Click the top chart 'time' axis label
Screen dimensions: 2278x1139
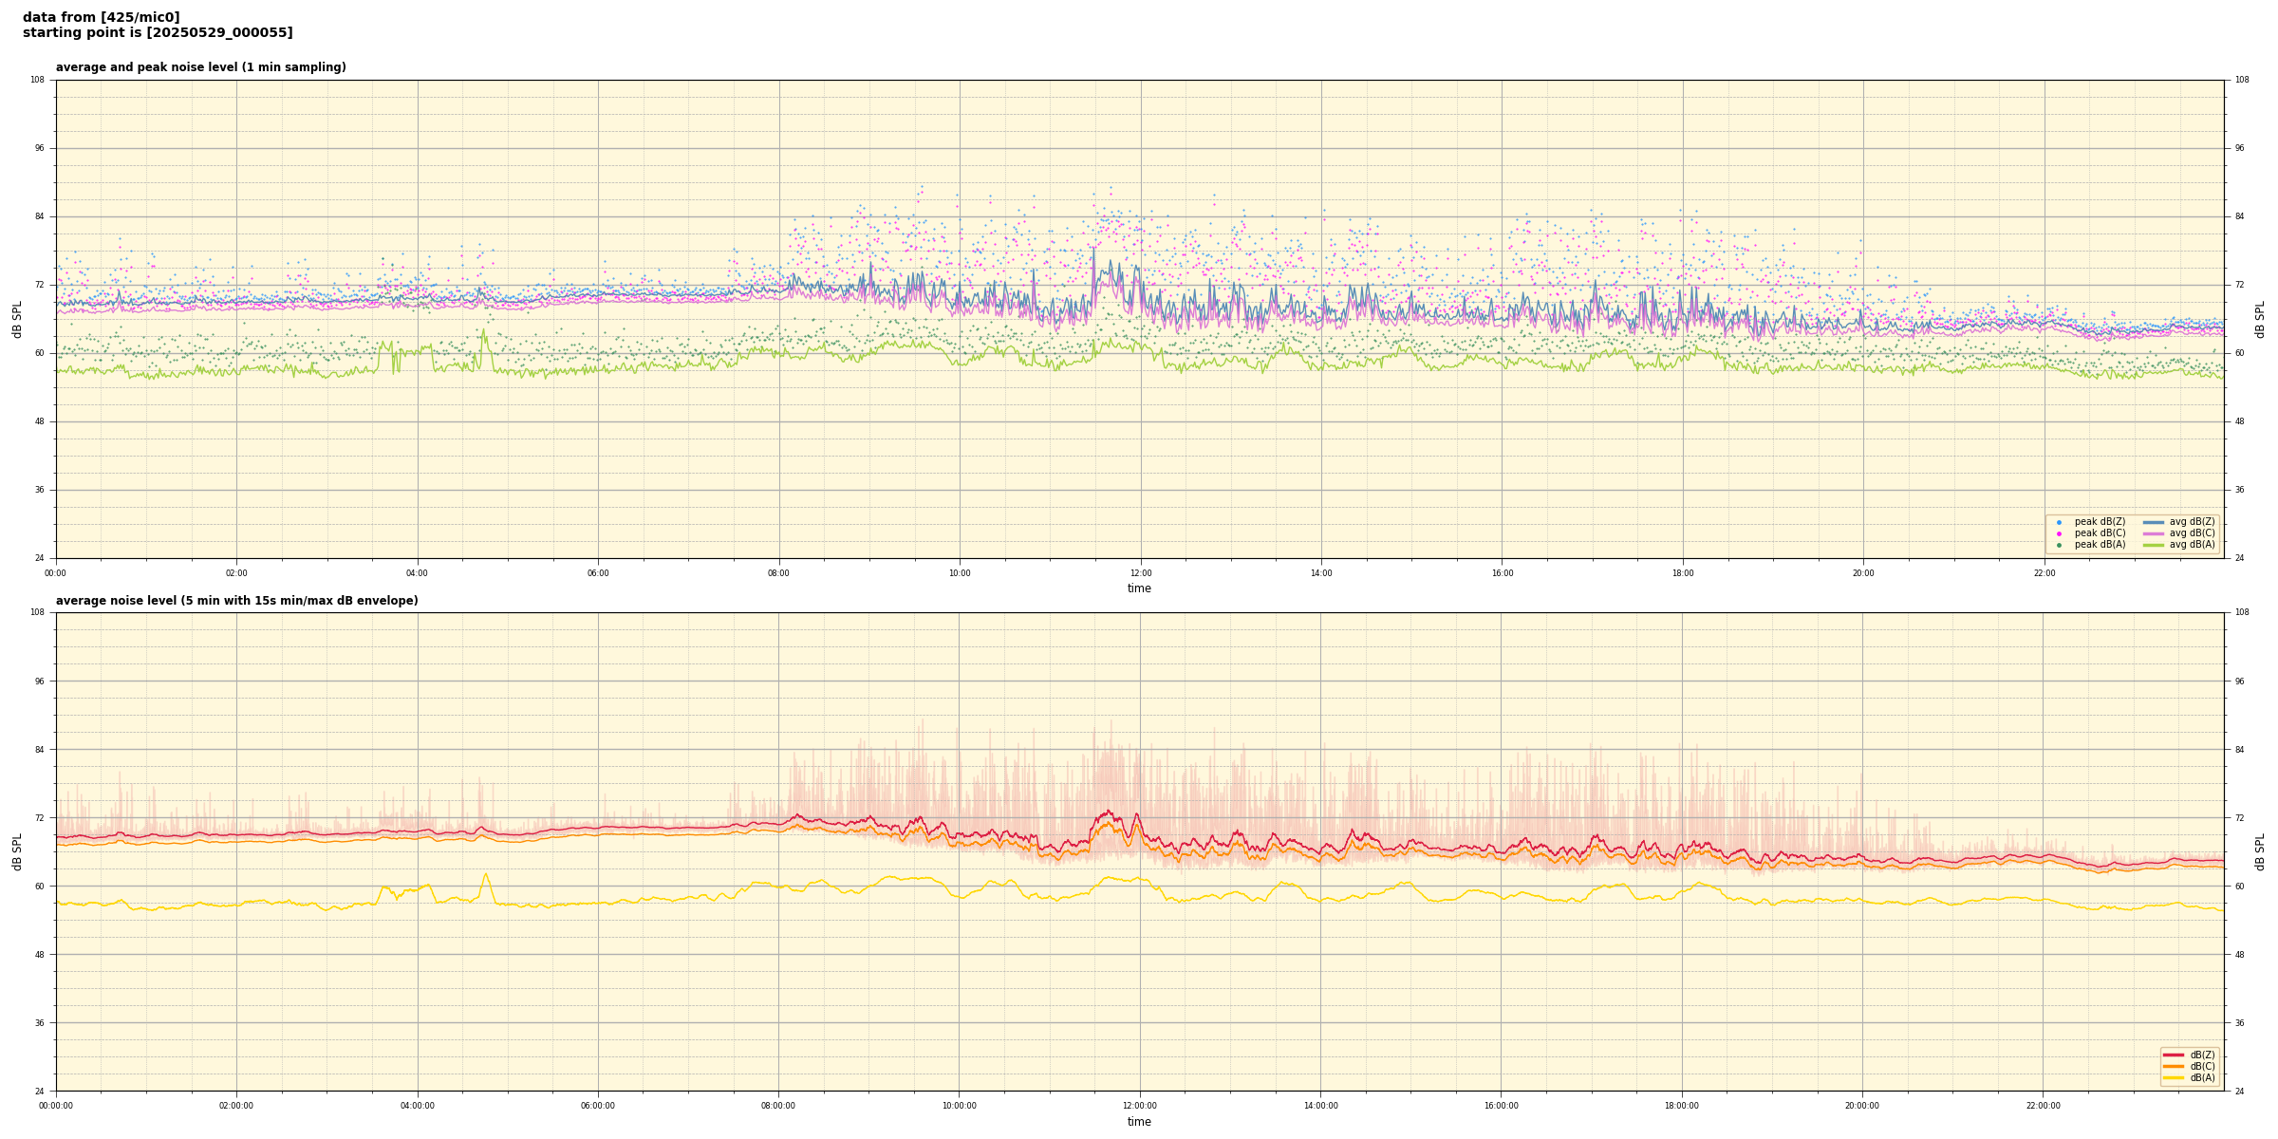(1139, 588)
